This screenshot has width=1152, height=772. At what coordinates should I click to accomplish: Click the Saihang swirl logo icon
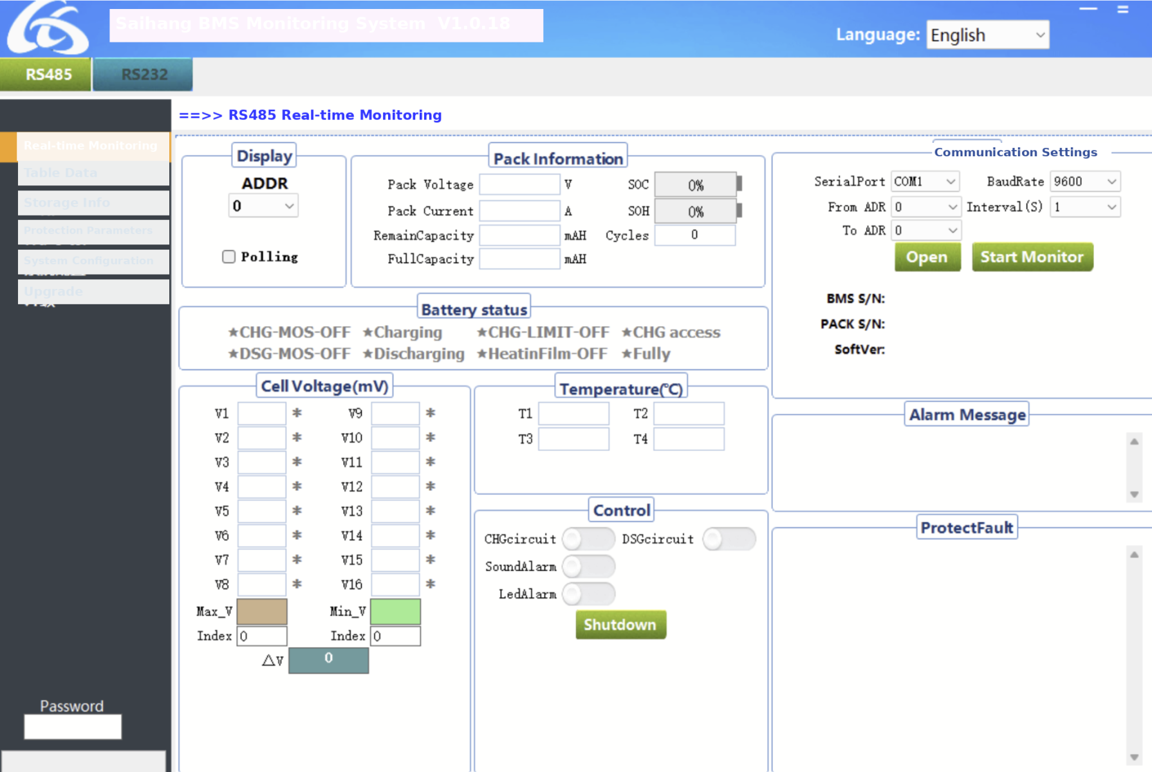click(x=48, y=27)
